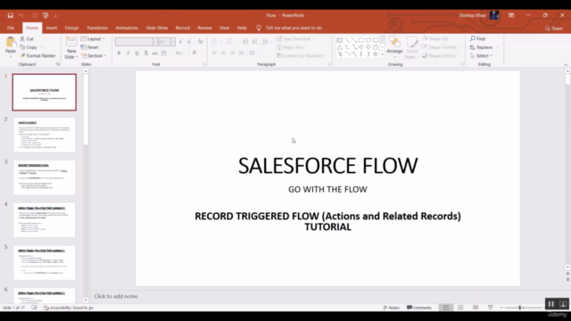
Task: Toggle align text right
Action: pyautogui.click(x=232, y=53)
